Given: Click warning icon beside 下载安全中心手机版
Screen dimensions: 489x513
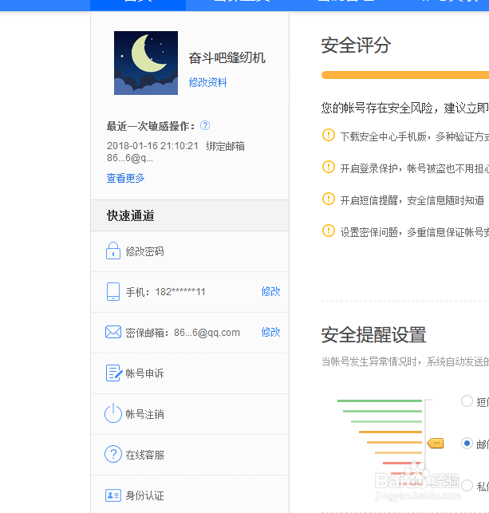Looking at the screenshot, I should (x=329, y=135).
